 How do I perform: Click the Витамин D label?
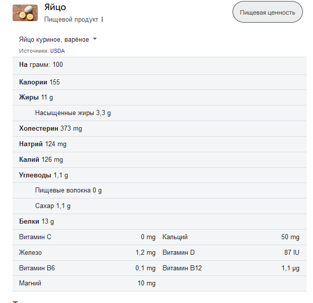[x=179, y=253]
